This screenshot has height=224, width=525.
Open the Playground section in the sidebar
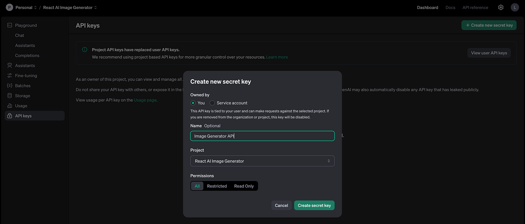click(x=26, y=25)
